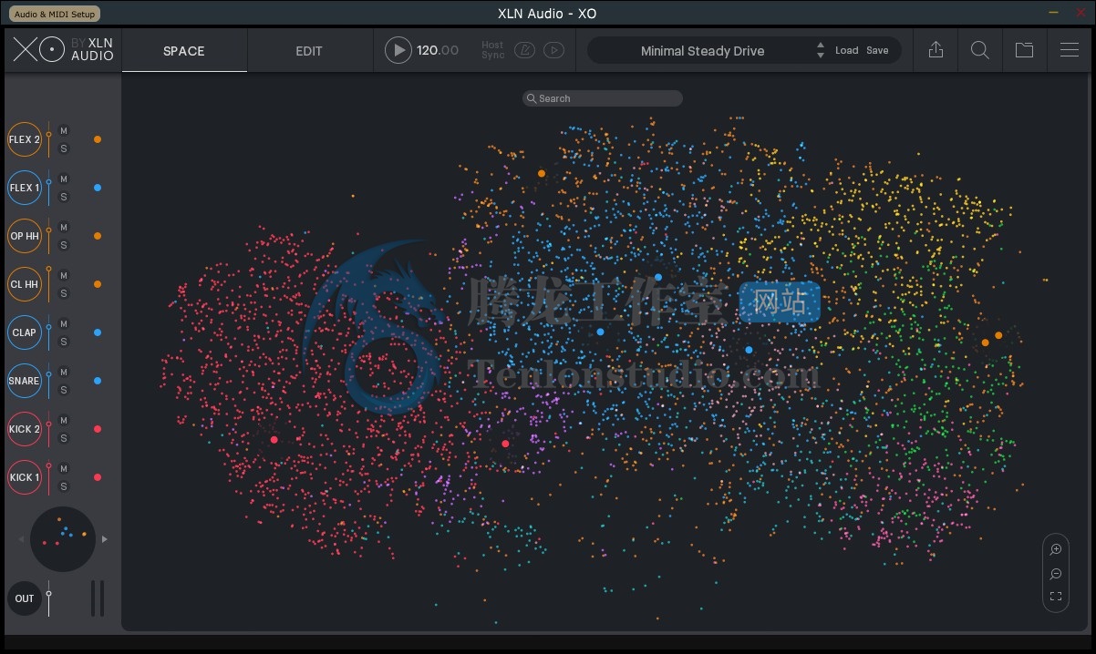Click the FLEX 2 volume slider
1096x654 pixels.
(x=49, y=139)
